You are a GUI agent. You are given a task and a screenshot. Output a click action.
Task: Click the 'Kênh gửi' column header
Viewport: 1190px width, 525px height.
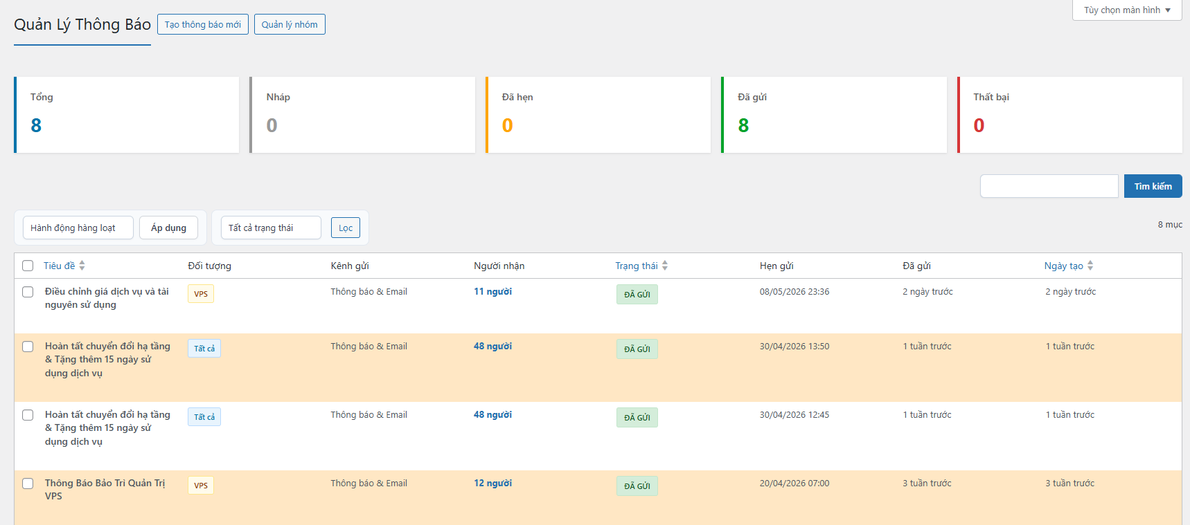pos(350,266)
